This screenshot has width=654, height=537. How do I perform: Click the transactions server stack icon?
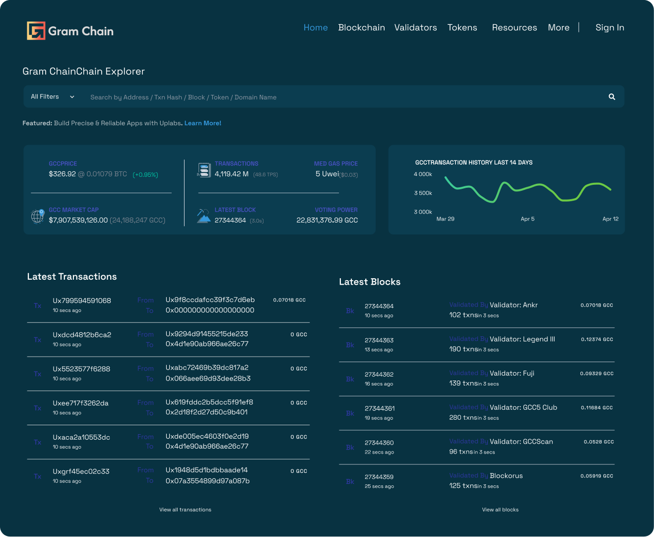(x=204, y=170)
